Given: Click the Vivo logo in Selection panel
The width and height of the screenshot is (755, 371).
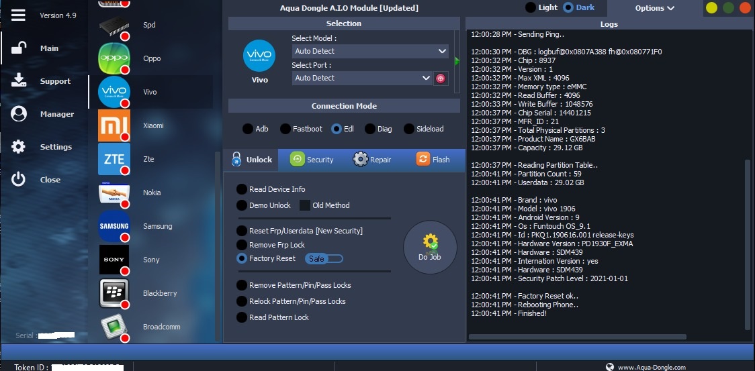Looking at the screenshot, I should [259, 56].
